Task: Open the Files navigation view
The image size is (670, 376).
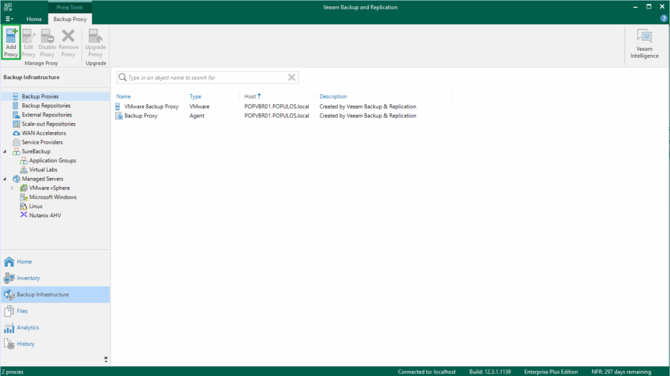Action: pyautogui.click(x=56, y=311)
